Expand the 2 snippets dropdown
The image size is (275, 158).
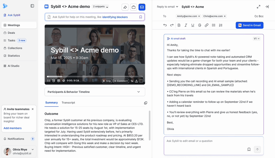[x=100, y=7]
